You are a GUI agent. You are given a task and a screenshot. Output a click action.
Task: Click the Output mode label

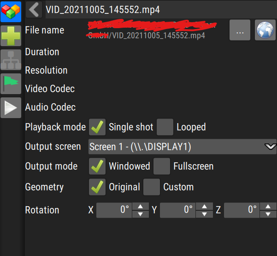(51, 167)
